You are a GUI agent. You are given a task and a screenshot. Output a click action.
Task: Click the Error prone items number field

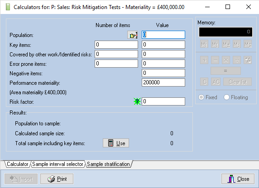(x=116, y=64)
